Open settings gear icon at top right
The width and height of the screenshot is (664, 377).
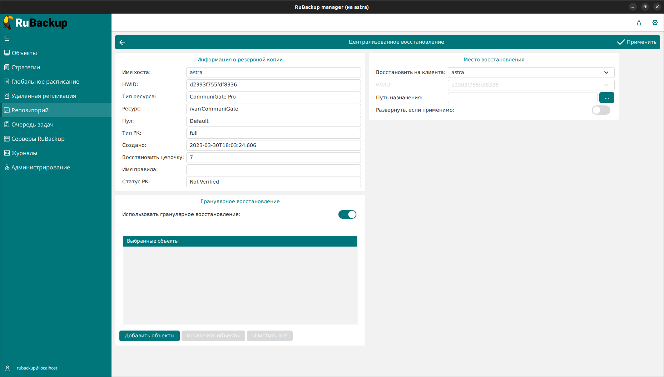tap(655, 23)
